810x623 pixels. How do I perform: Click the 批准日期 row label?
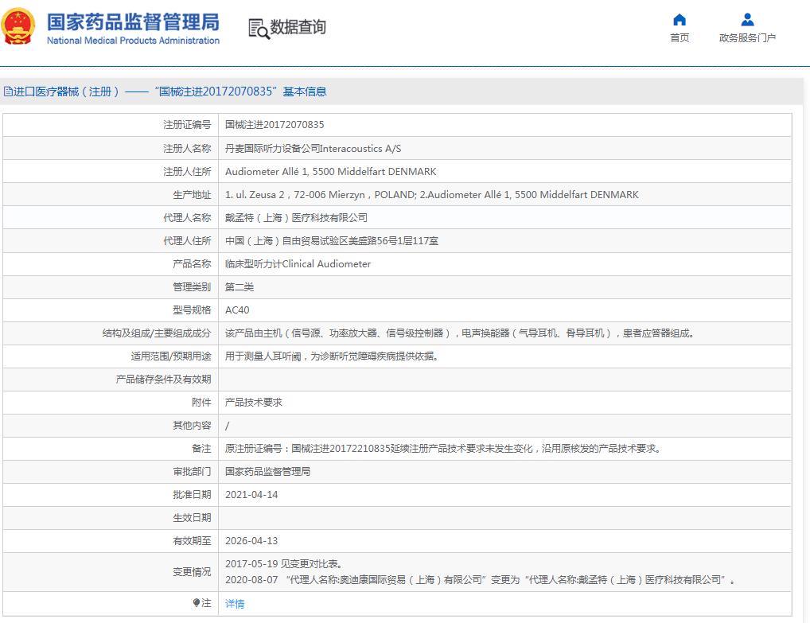pyautogui.click(x=192, y=494)
